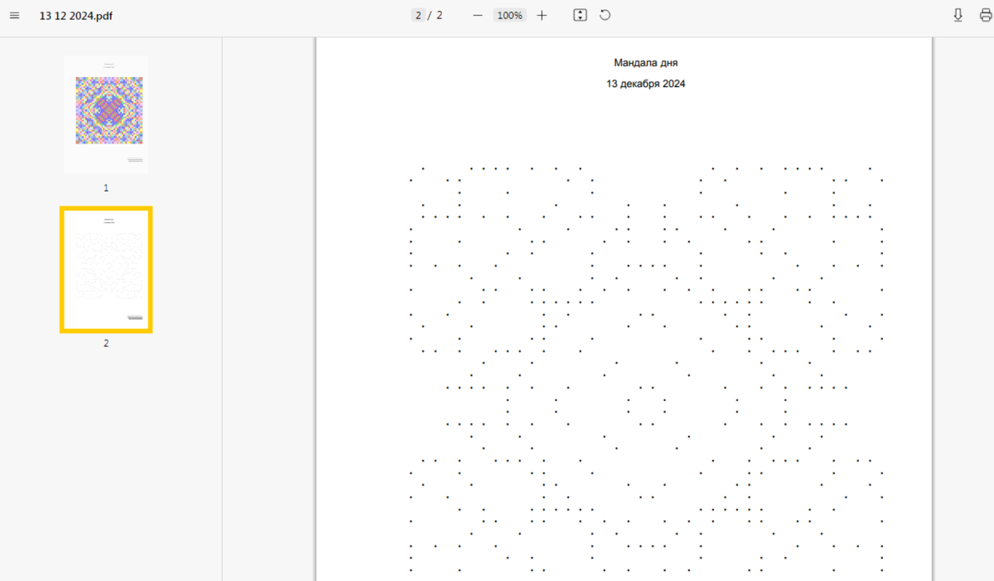Click the thumbnail label "2"
Viewport: 994px width, 581px height.
tap(106, 343)
